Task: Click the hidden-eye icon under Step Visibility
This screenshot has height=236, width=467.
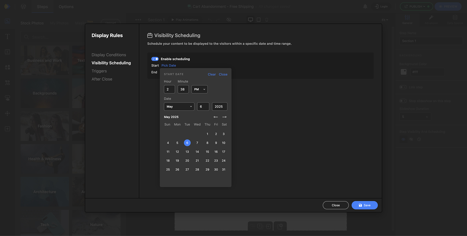Action: [411, 139]
